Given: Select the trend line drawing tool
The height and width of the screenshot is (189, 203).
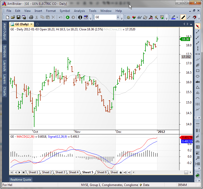Looking at the screenshot, I should [x=198, y=32].
